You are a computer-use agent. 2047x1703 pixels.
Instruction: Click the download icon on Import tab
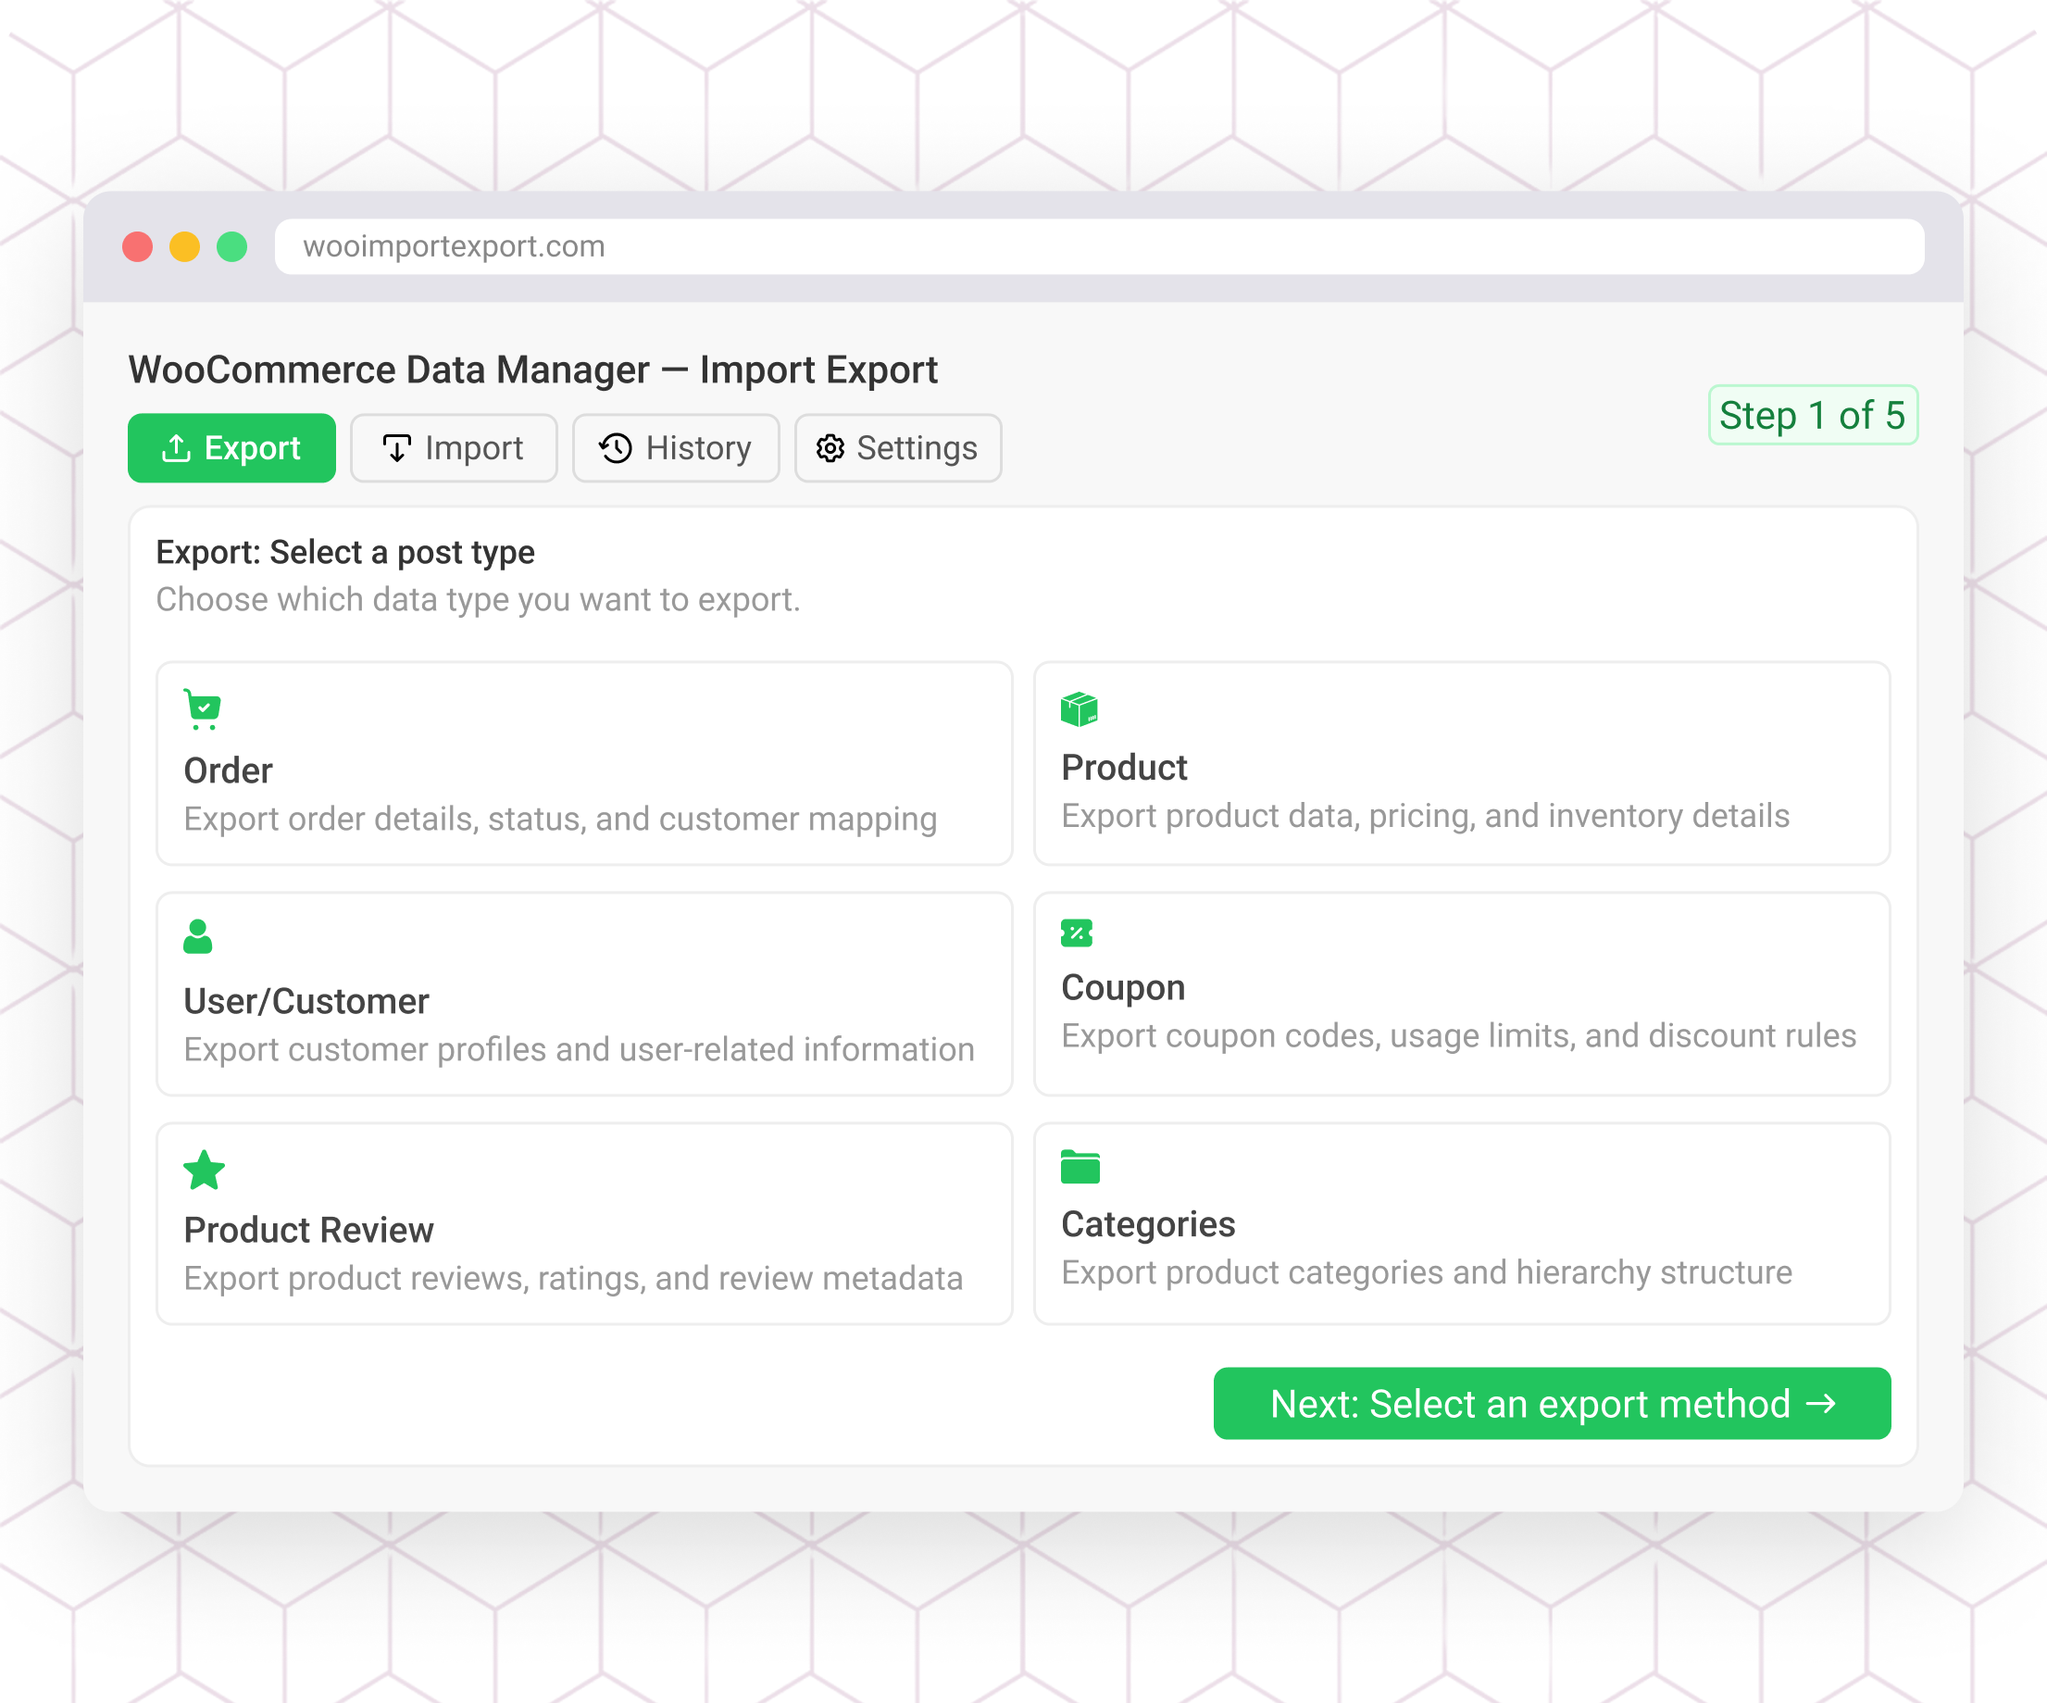397,448
